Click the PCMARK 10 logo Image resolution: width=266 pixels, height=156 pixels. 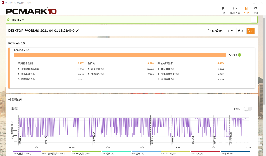click(31, 11)
